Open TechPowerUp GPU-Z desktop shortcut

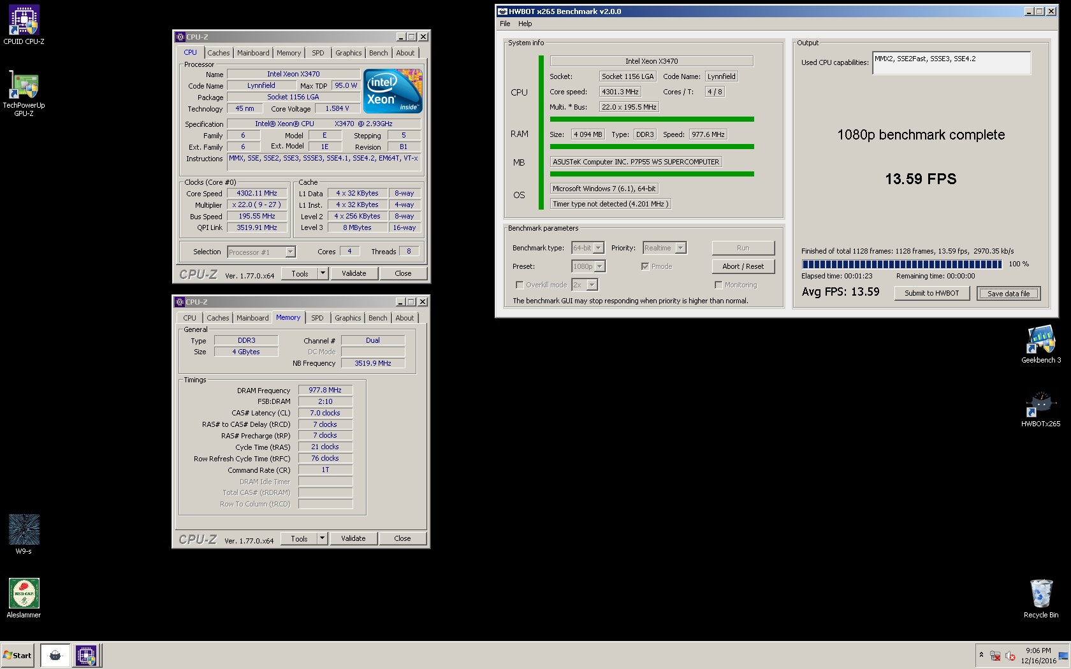24,94
